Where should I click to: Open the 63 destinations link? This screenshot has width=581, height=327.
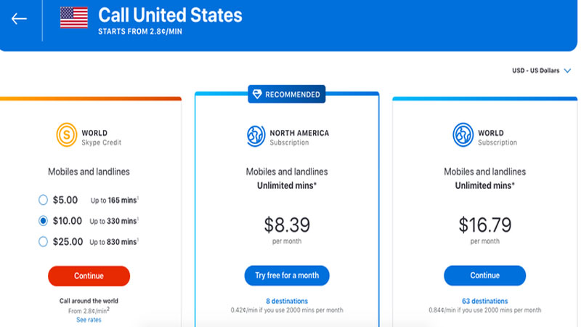[x=484, y=301]
